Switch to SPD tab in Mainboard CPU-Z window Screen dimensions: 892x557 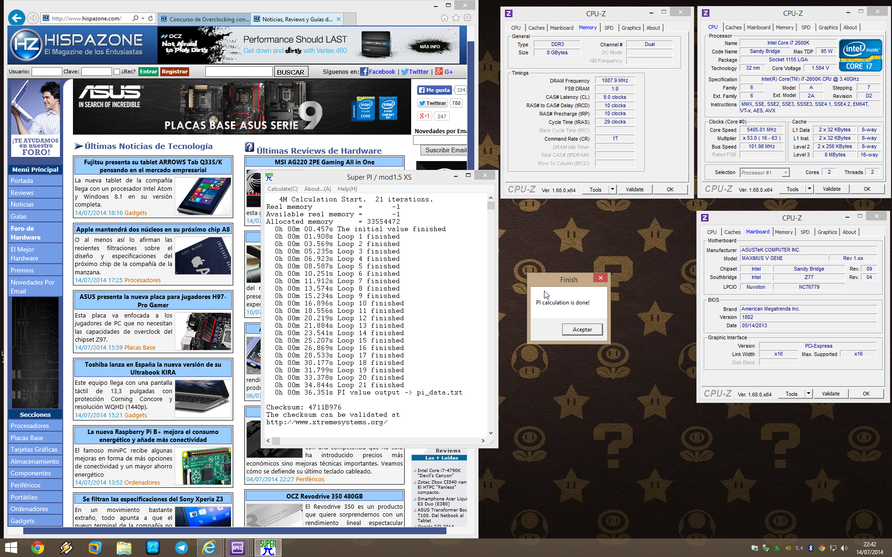click(x=805, y=232)
